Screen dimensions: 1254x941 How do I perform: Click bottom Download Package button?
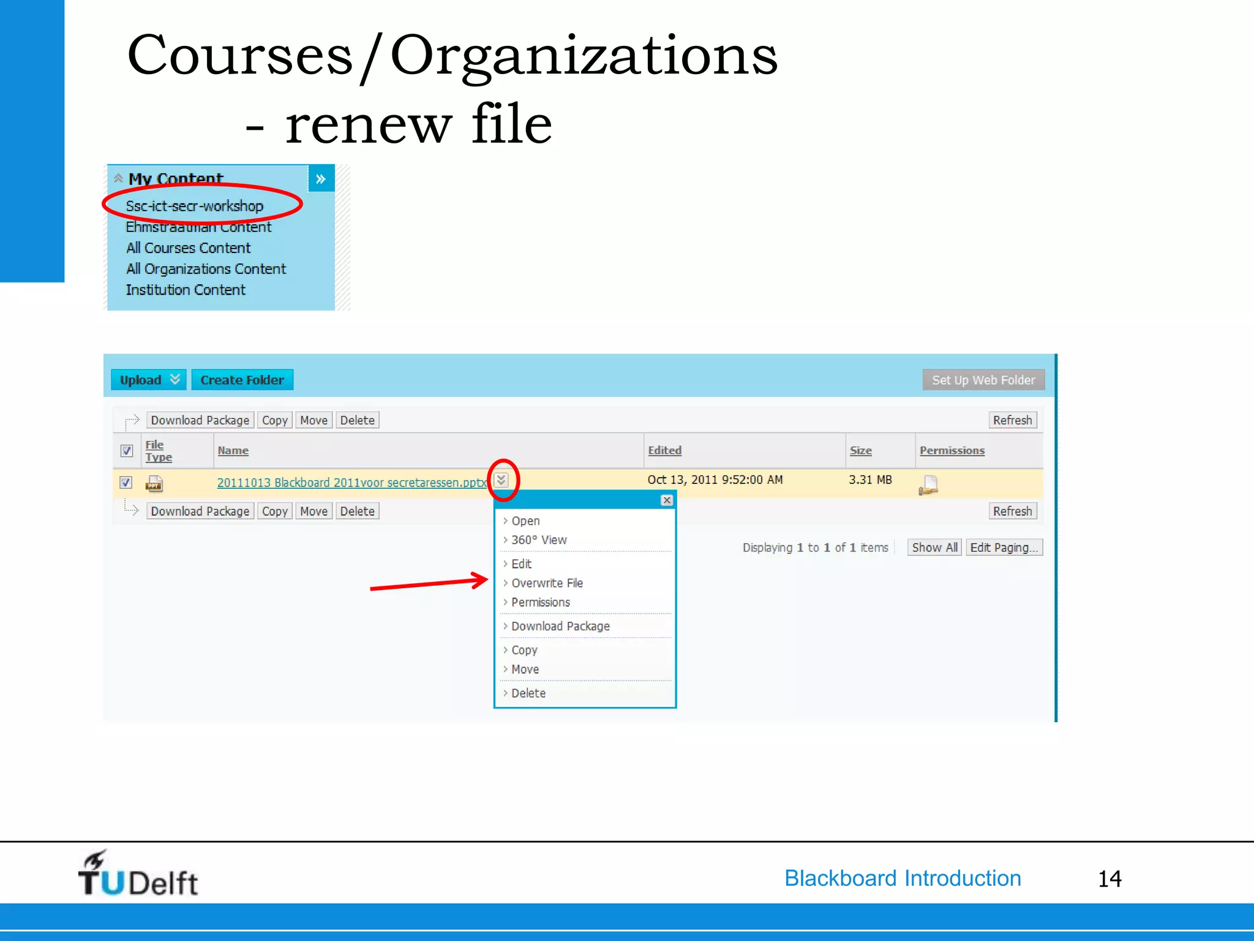point(200,512)
